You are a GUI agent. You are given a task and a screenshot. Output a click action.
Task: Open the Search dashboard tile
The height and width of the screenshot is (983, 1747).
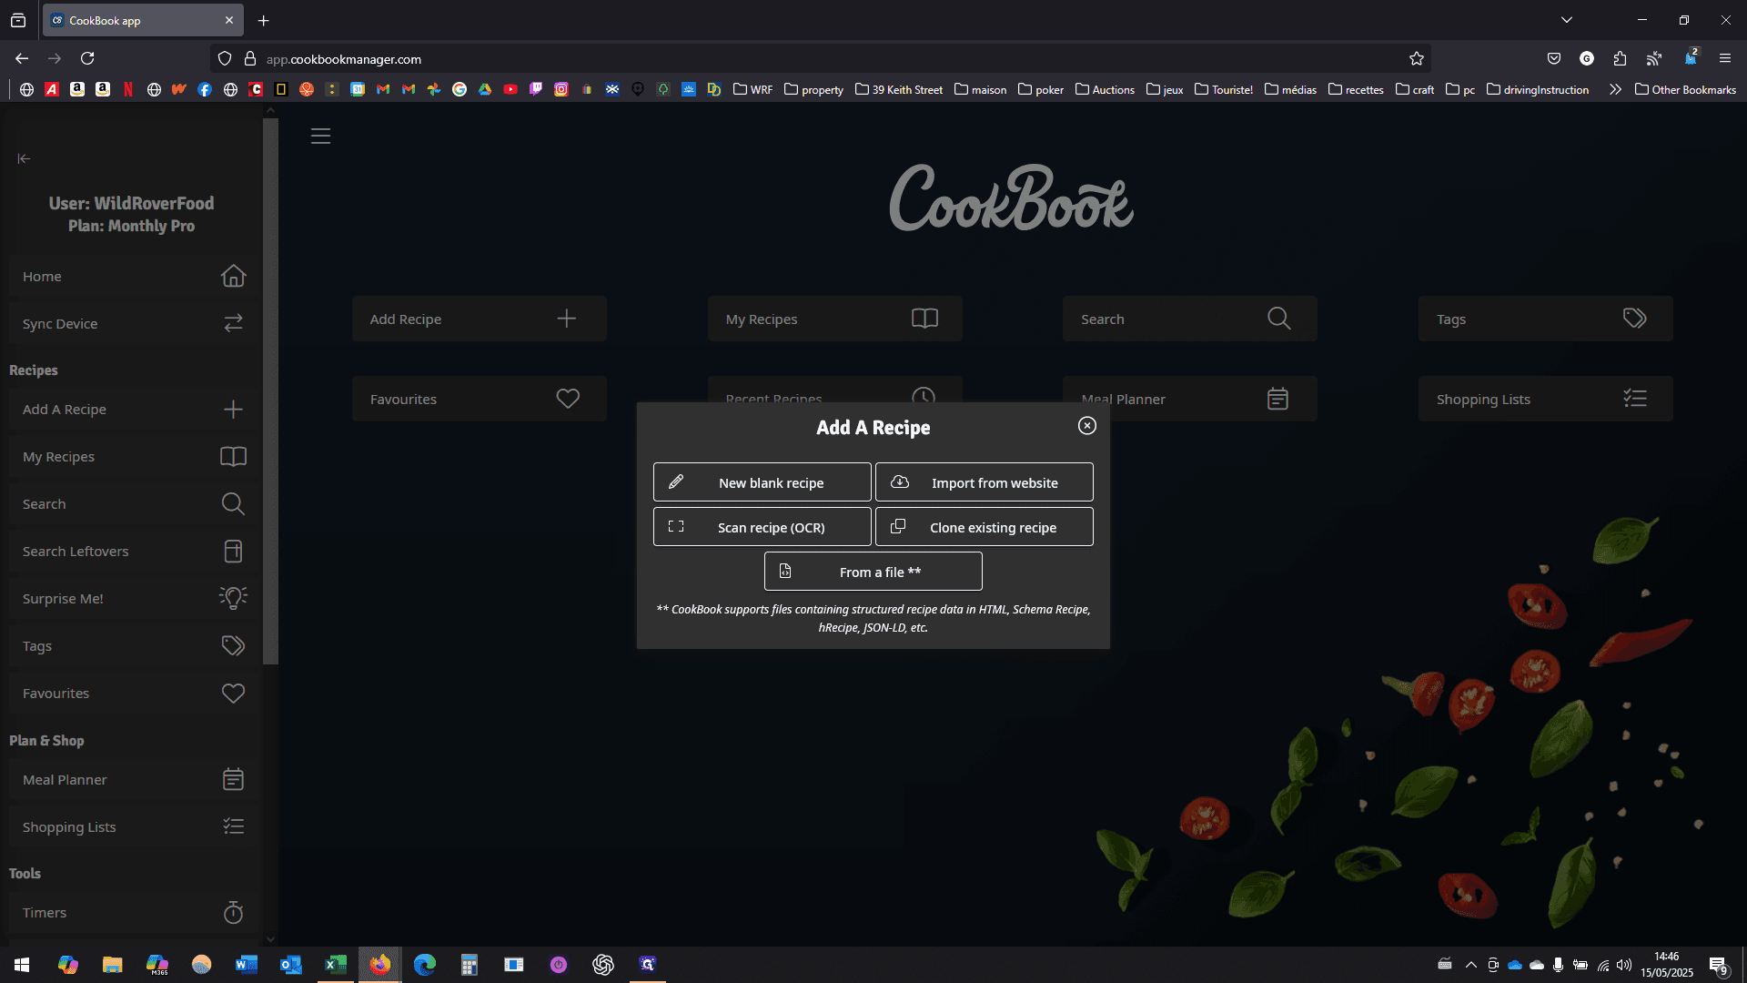pyautogui.click(x=1190, y=319)
